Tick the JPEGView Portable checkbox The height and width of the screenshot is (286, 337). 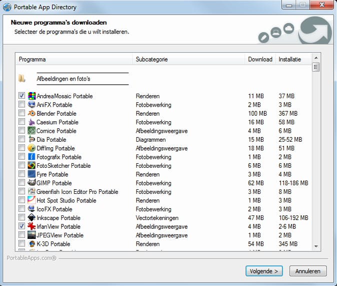pos(21,235)
